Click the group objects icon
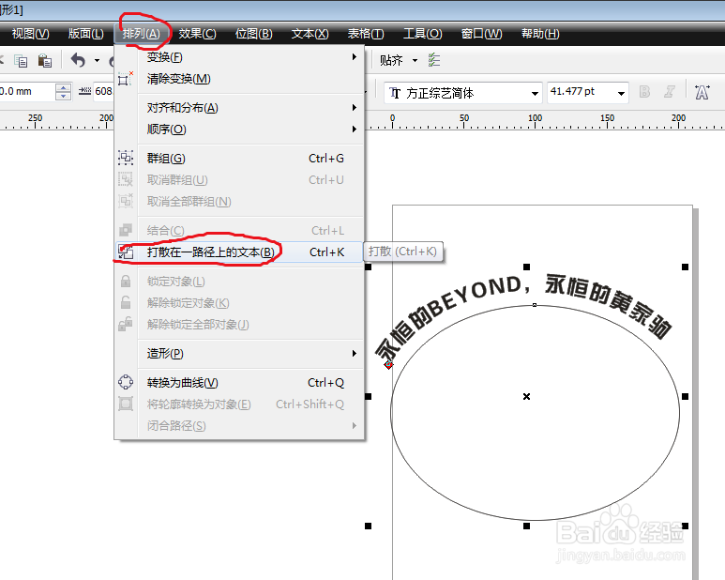Screen dimensions: 725x580 tap(126, 159)
